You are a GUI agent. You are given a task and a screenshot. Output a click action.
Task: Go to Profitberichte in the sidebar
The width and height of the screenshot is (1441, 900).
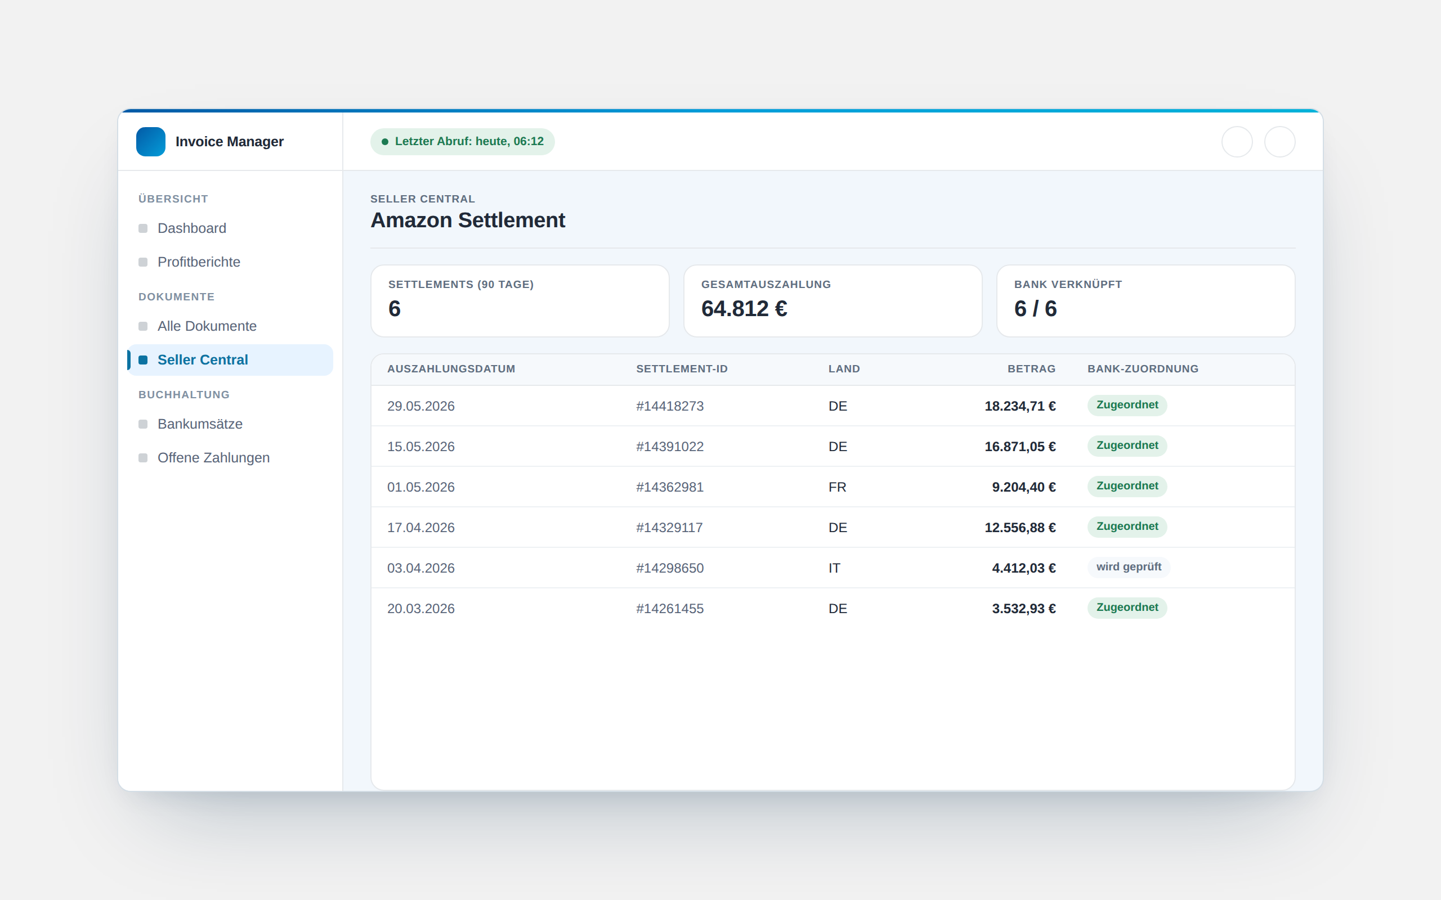coord(230,262)
